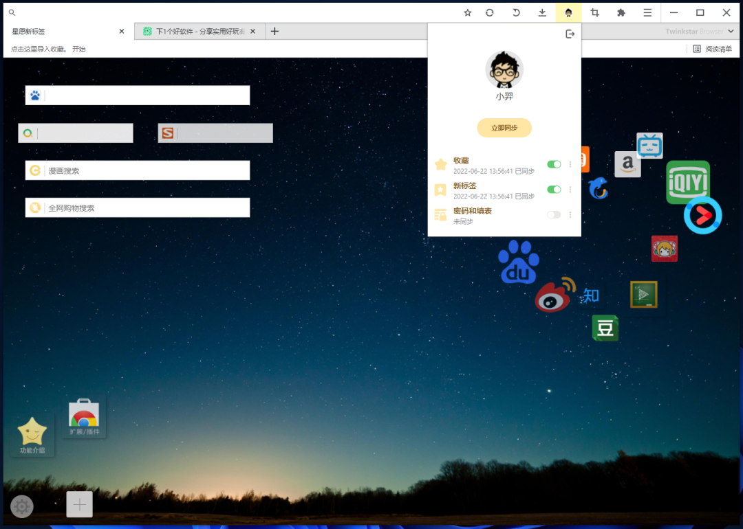
Task: Click the 密码和填表 lock icon
Action: pyautogui.click(x=441, y=215)
